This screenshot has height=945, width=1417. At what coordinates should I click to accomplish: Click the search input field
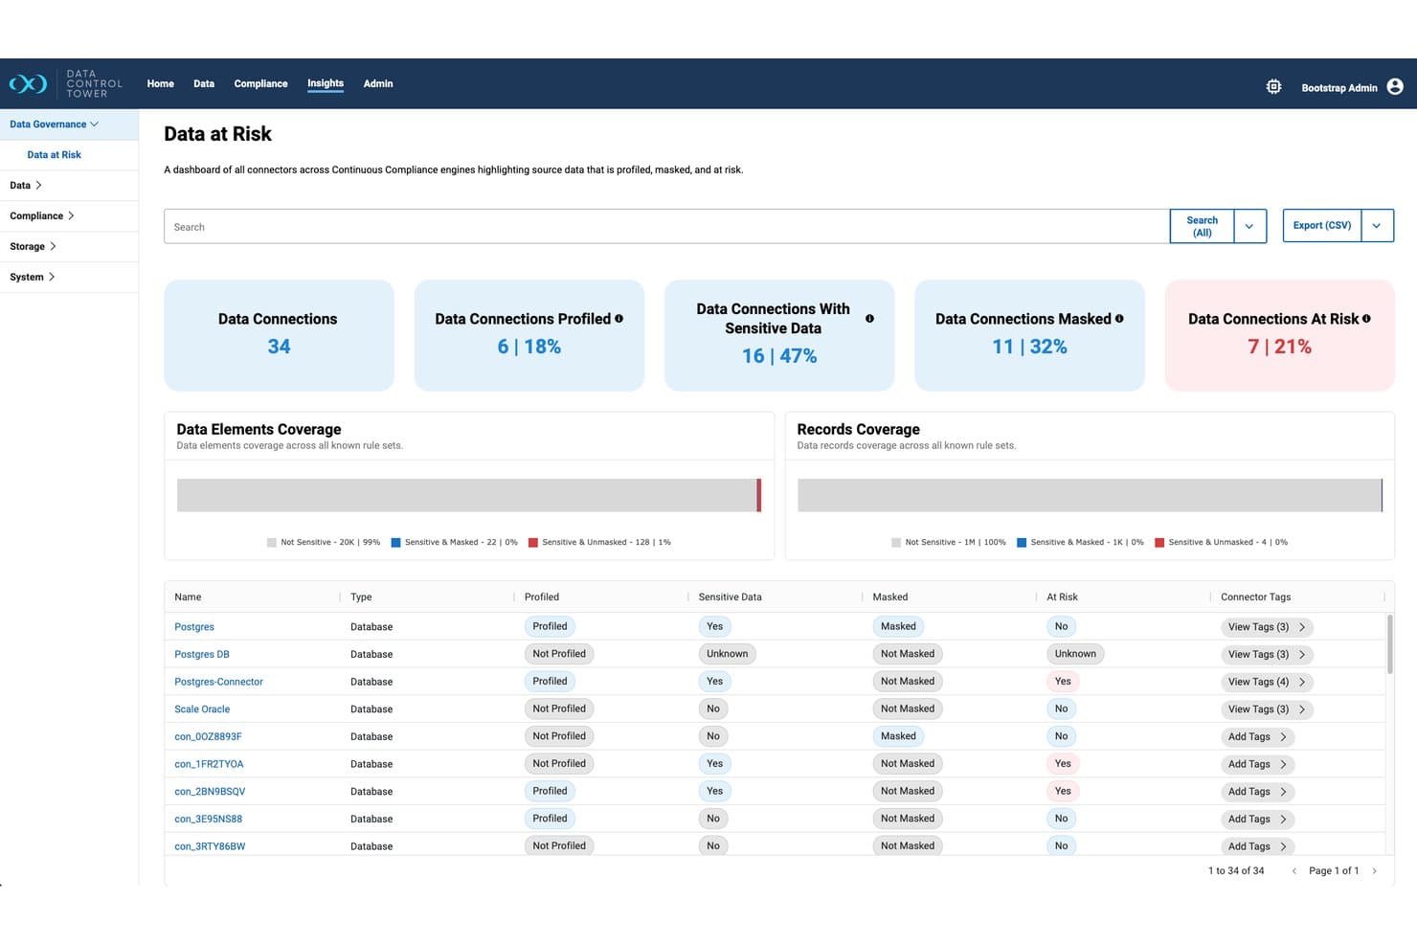click(666, 227)
